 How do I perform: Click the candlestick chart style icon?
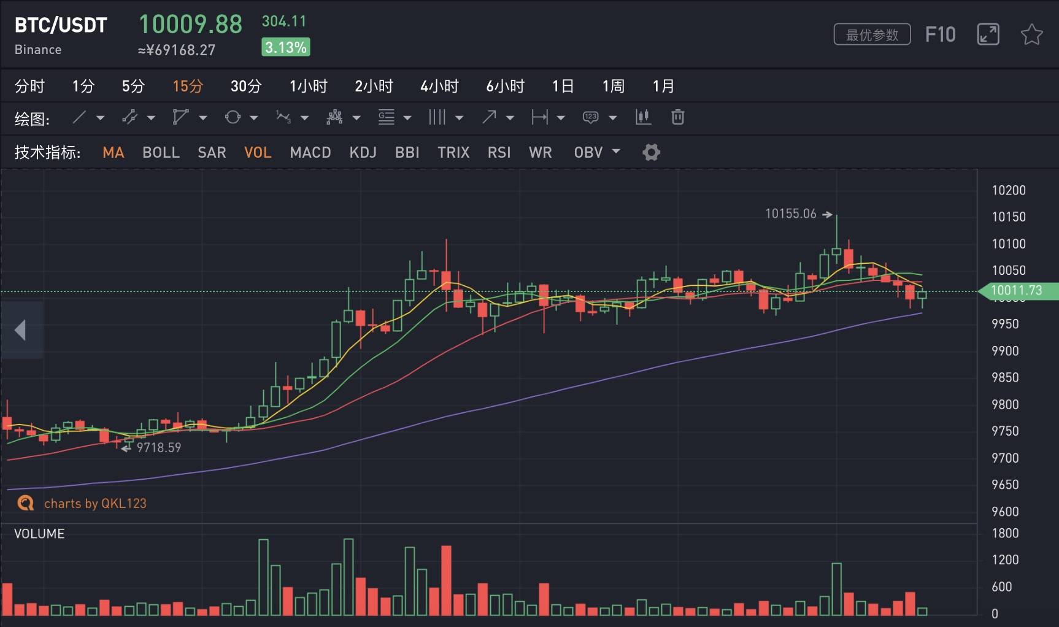(x=643, y=117)
